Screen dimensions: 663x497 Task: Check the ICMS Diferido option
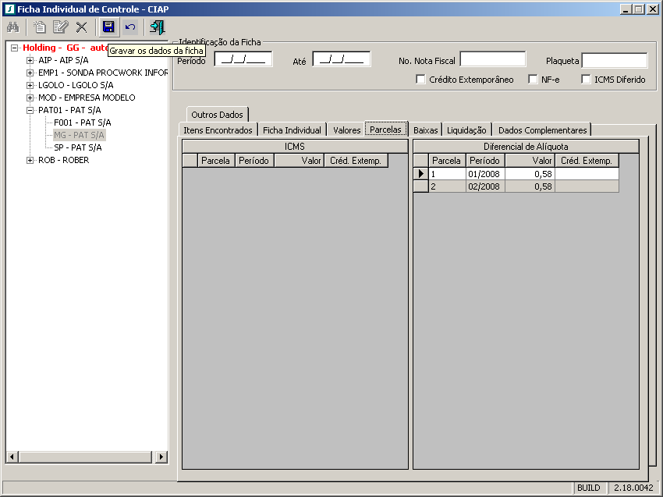coord(587,80)
